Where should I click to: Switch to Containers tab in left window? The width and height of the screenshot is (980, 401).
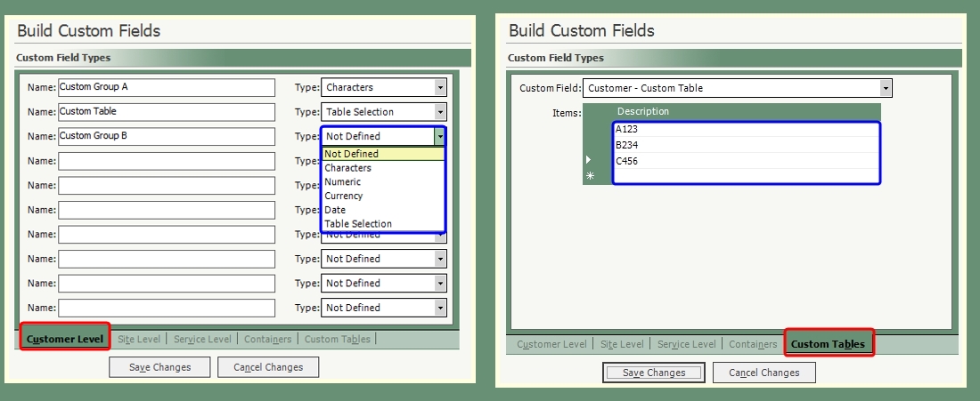tap(267, 340)
